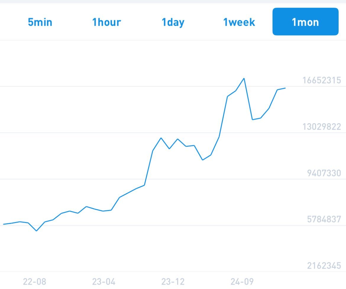This screenshot has height=289, width=346.
Task: Select the 5min interval tab
Action: tap(40, 22)
